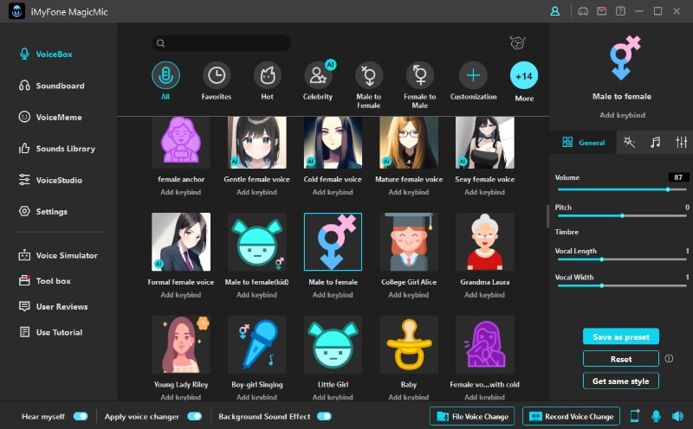Screen dimensions: 693x429
Task: Mute the microphone icon
Action: coord(656,416)
